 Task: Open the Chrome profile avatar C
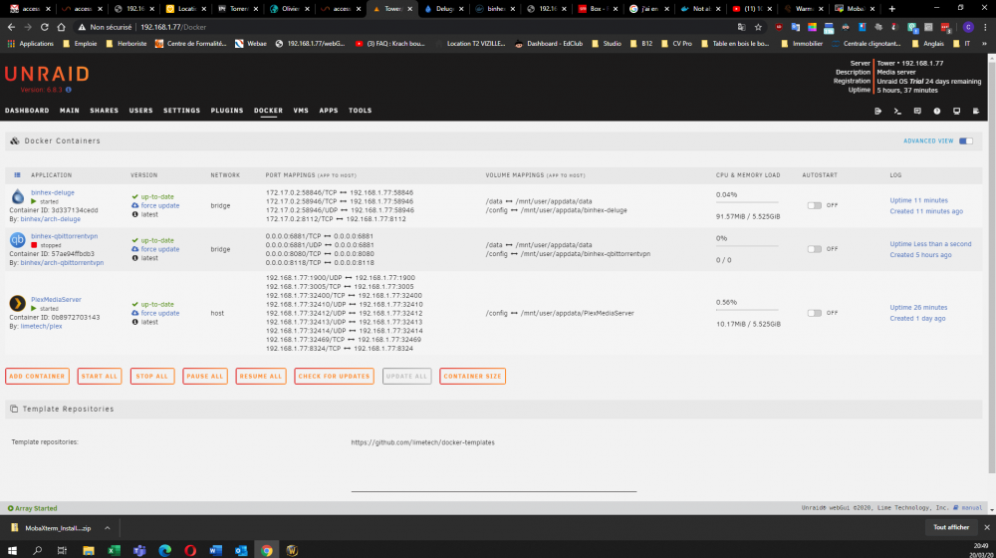pyautogui.click(x=968, y=27)
